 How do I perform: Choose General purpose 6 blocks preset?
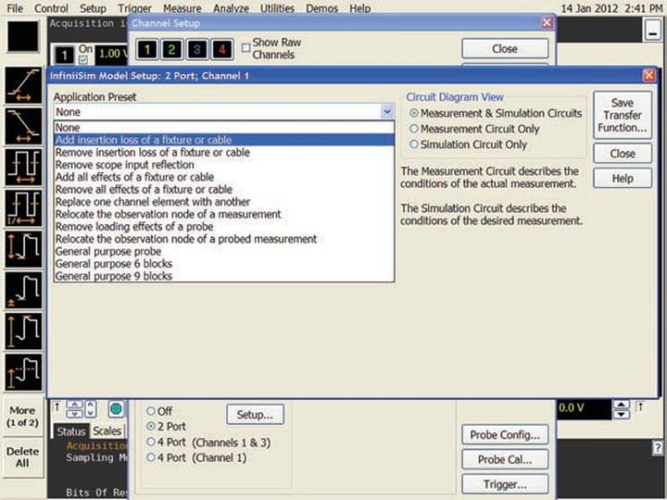point(224,264)
